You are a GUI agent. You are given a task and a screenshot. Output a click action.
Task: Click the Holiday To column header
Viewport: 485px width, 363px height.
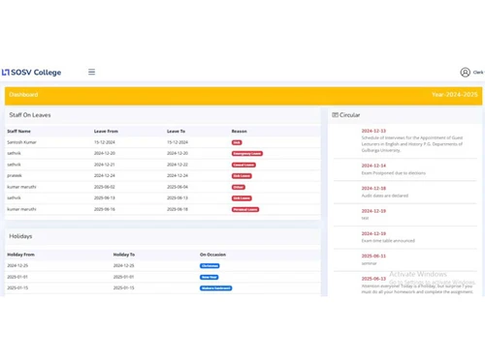tap(124, 255)
